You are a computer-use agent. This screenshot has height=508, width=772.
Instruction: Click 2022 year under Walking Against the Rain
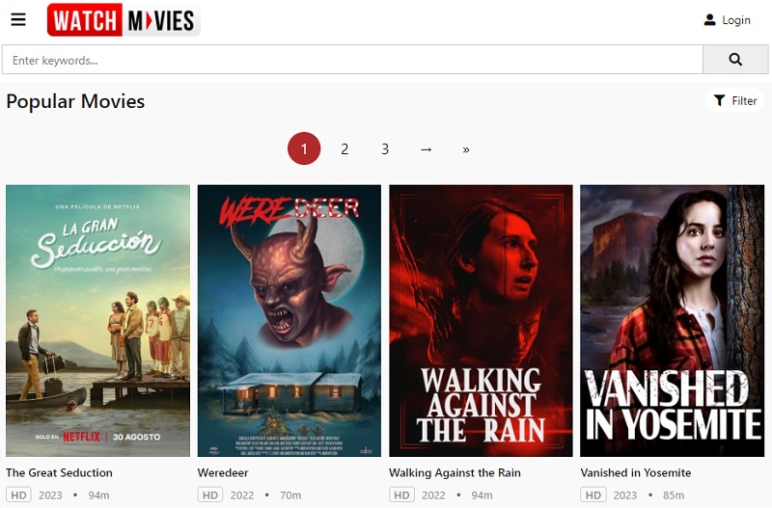(x=433, y=495)
